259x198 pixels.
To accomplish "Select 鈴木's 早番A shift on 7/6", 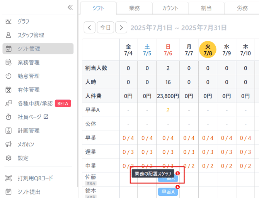I will [x=168, y=191].
